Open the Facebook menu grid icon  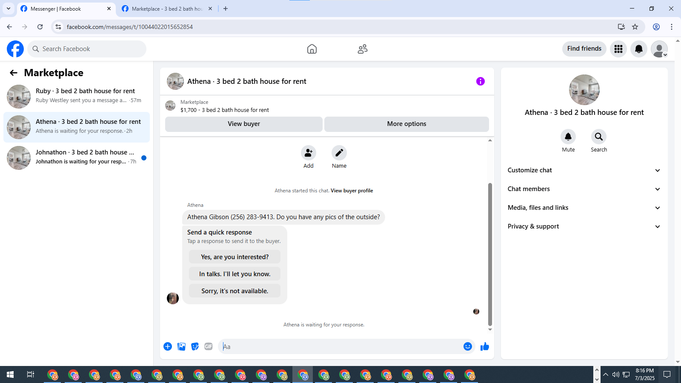click(618, 49)
